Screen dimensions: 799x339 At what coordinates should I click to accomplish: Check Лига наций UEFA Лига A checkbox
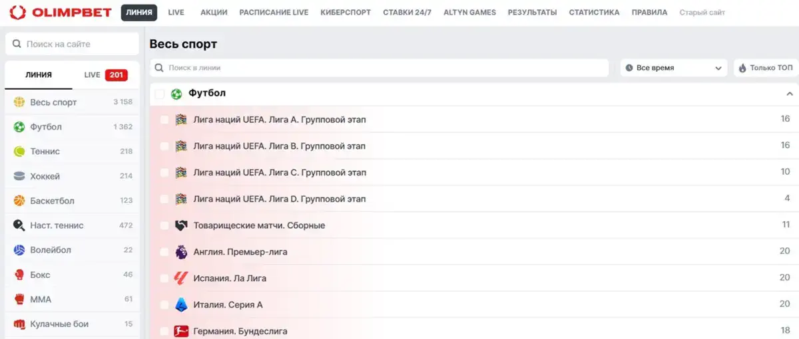coord(164,120)
